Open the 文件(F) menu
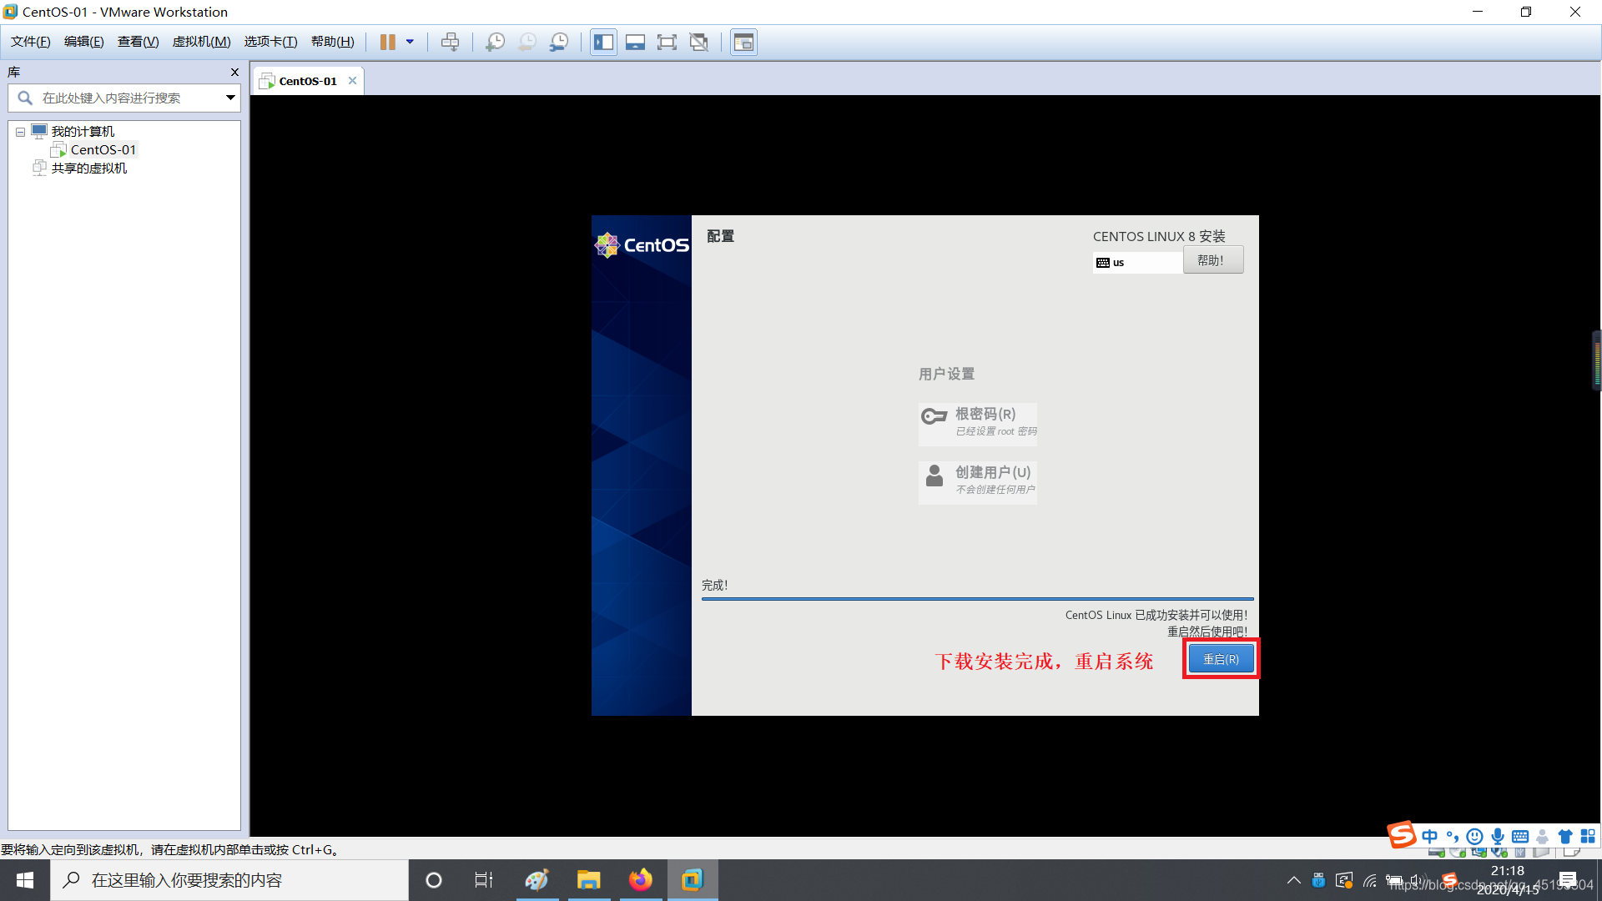 click(31, 42)
